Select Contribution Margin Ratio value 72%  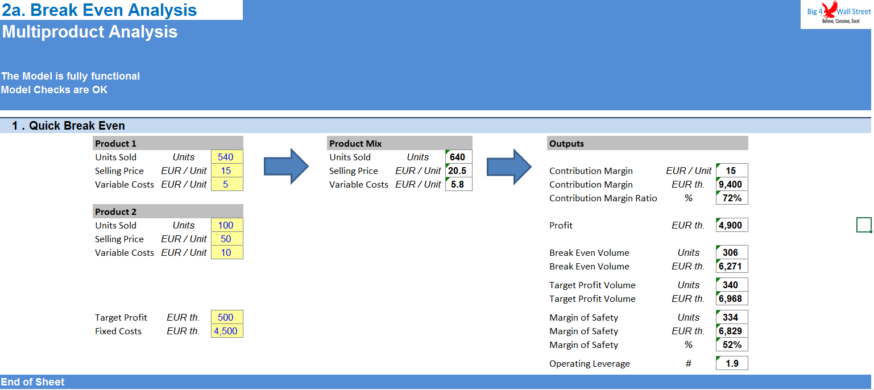click(732, 198)
